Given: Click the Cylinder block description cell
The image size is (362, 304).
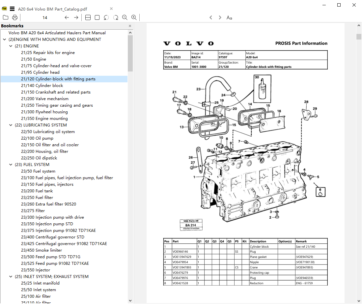Looking at the screenshot, I should click(264, 246).
